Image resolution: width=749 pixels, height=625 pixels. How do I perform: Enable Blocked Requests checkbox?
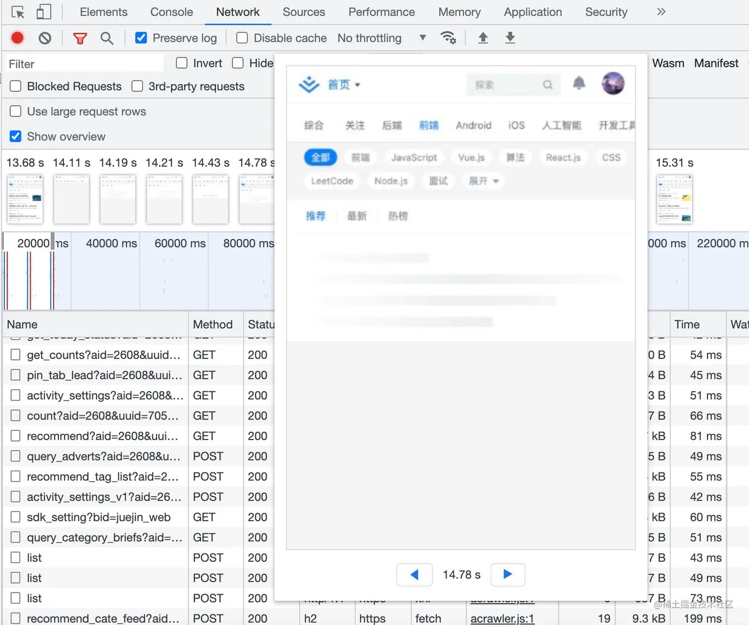tap(16, 86)
